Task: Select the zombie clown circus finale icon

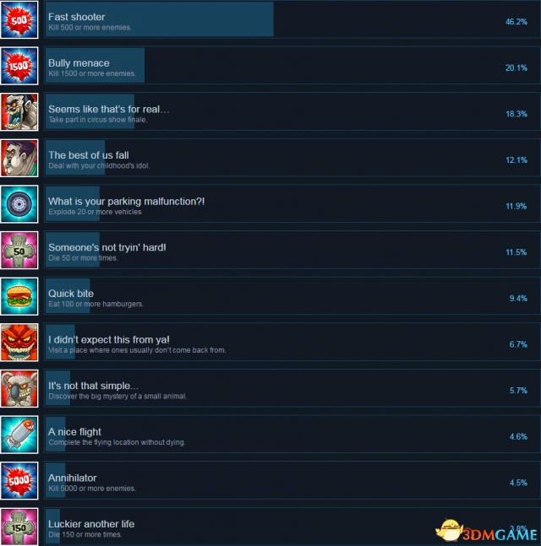Action: 19,112
